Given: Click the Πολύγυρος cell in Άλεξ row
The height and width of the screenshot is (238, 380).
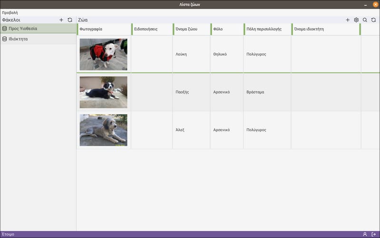Looking at the screenshot, I should pos(267,130).
